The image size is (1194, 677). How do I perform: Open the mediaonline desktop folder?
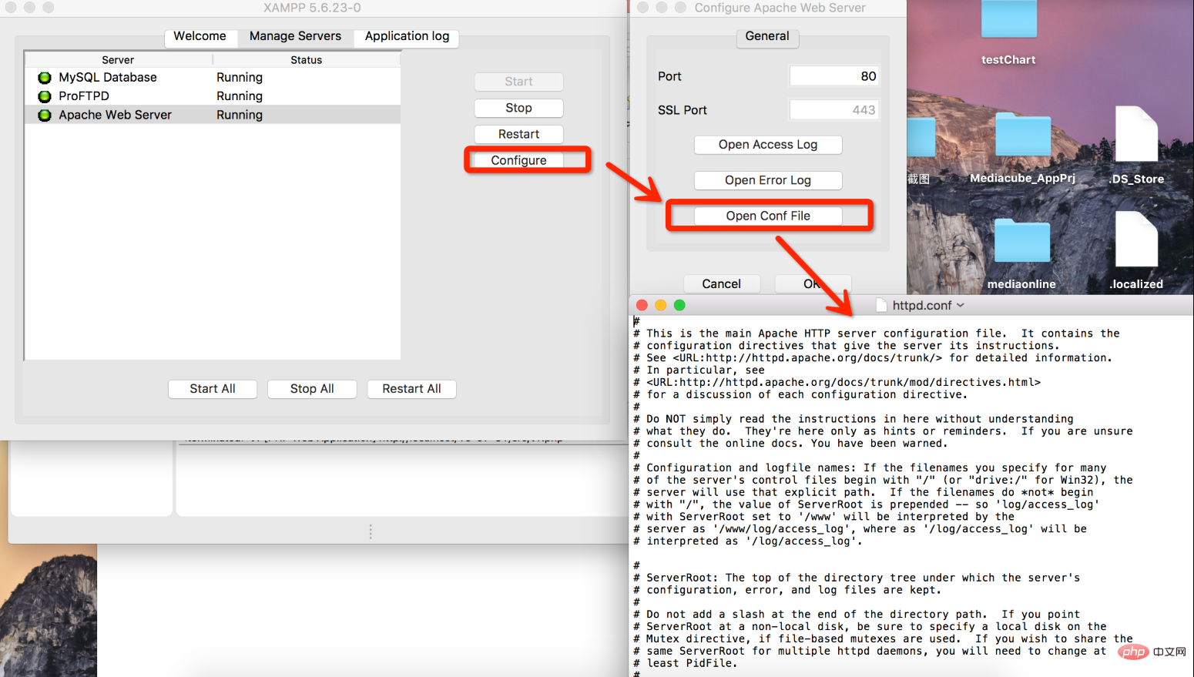(1022, 240)
